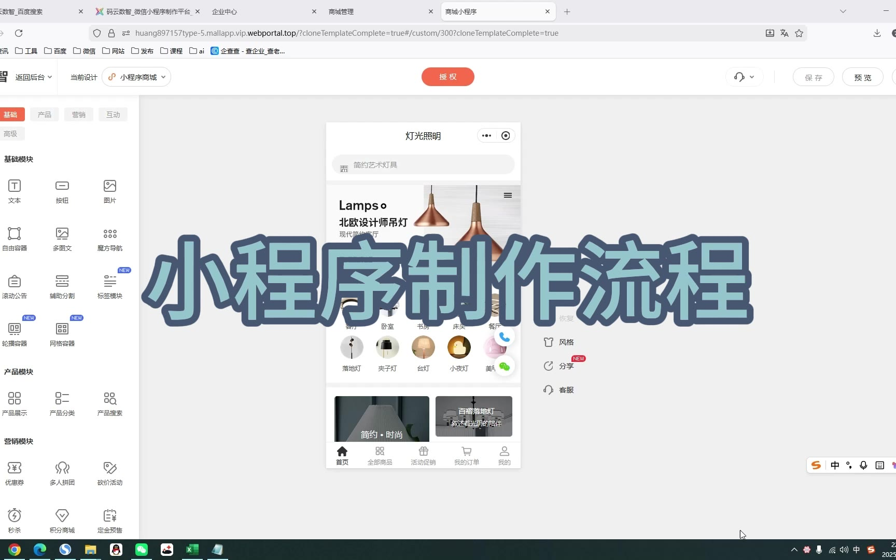The width and height of the screenshot is (896, 560).
Task: Go to 全部商品 in the bottom nav
Action: (380, 456)
